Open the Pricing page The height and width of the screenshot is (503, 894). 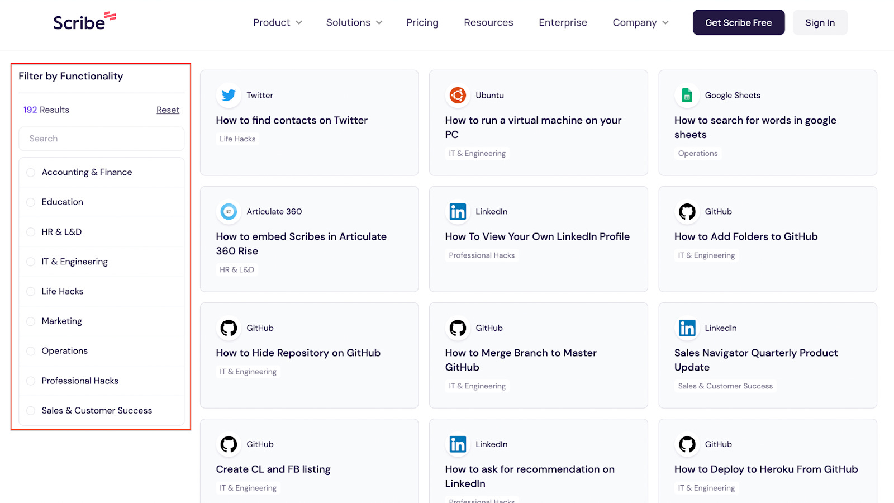coord(422,22)
